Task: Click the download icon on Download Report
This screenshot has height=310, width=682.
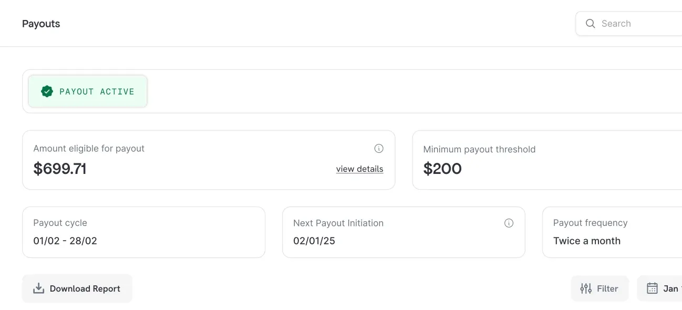Action: click(39, 288)
